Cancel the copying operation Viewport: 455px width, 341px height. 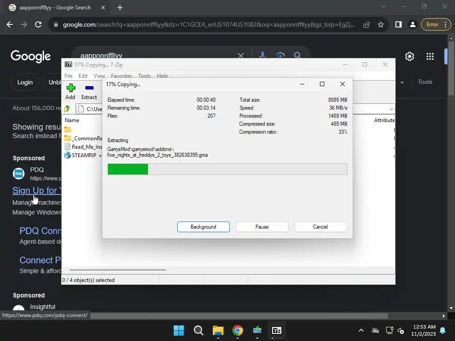(x=320, y=227)
